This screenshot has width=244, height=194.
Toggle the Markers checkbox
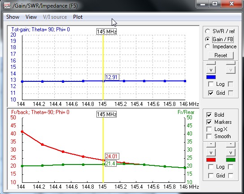tap(209, 122)
